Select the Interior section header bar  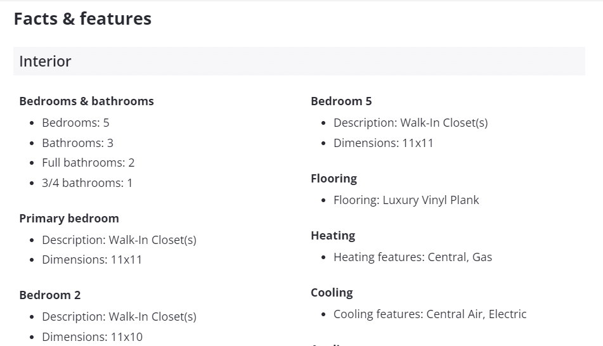299,61
